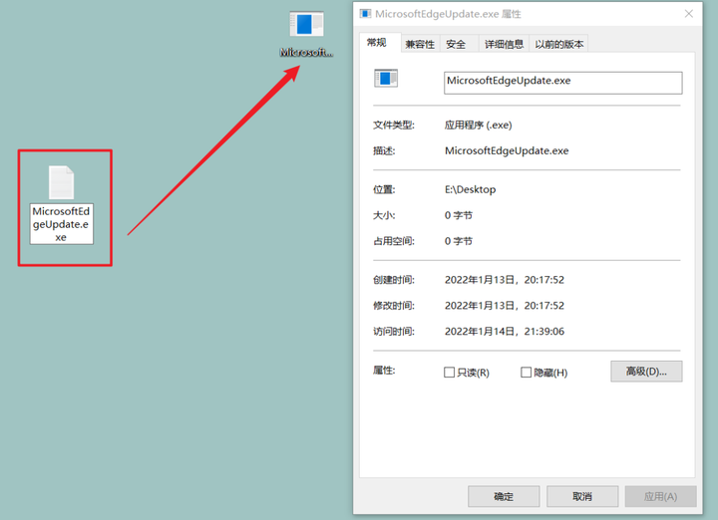Image resolution: width=718 pixels, height=520 pixels.
Task: Click the description value MicrosoftEdgeUpdate.exe
Action: [x=507, y=151]
